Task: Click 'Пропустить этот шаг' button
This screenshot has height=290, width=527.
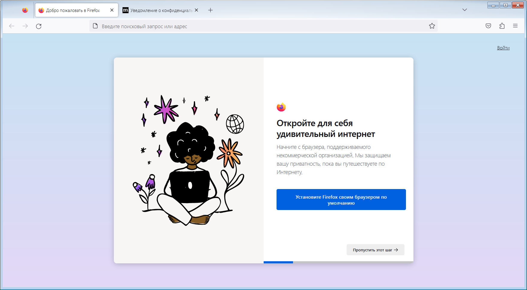Action: tap(375, 250)
